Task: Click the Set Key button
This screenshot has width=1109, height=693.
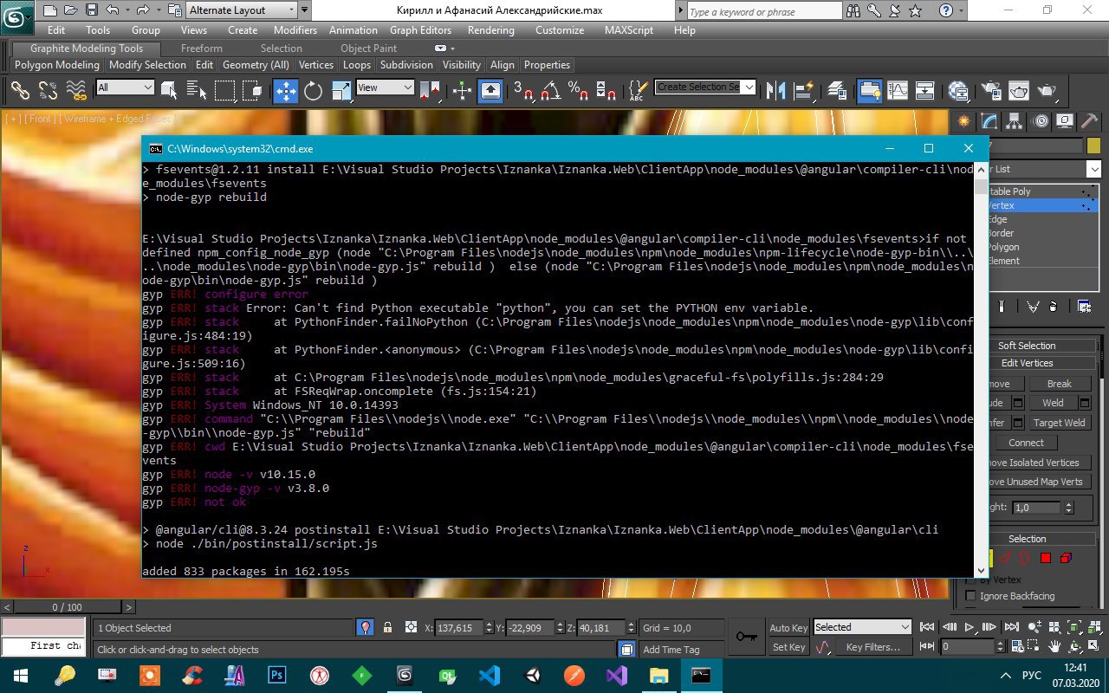Action: [x=788, y=647]
